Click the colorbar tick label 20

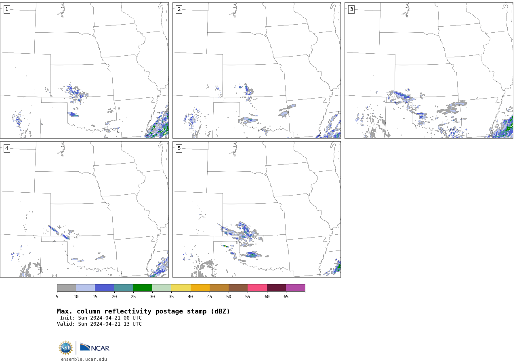pos(114,297)
